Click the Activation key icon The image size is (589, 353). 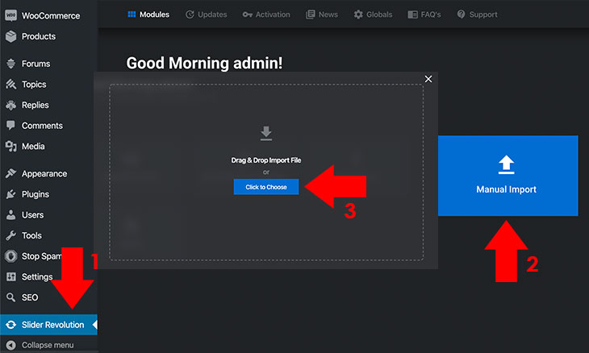(x=247, y=15)
